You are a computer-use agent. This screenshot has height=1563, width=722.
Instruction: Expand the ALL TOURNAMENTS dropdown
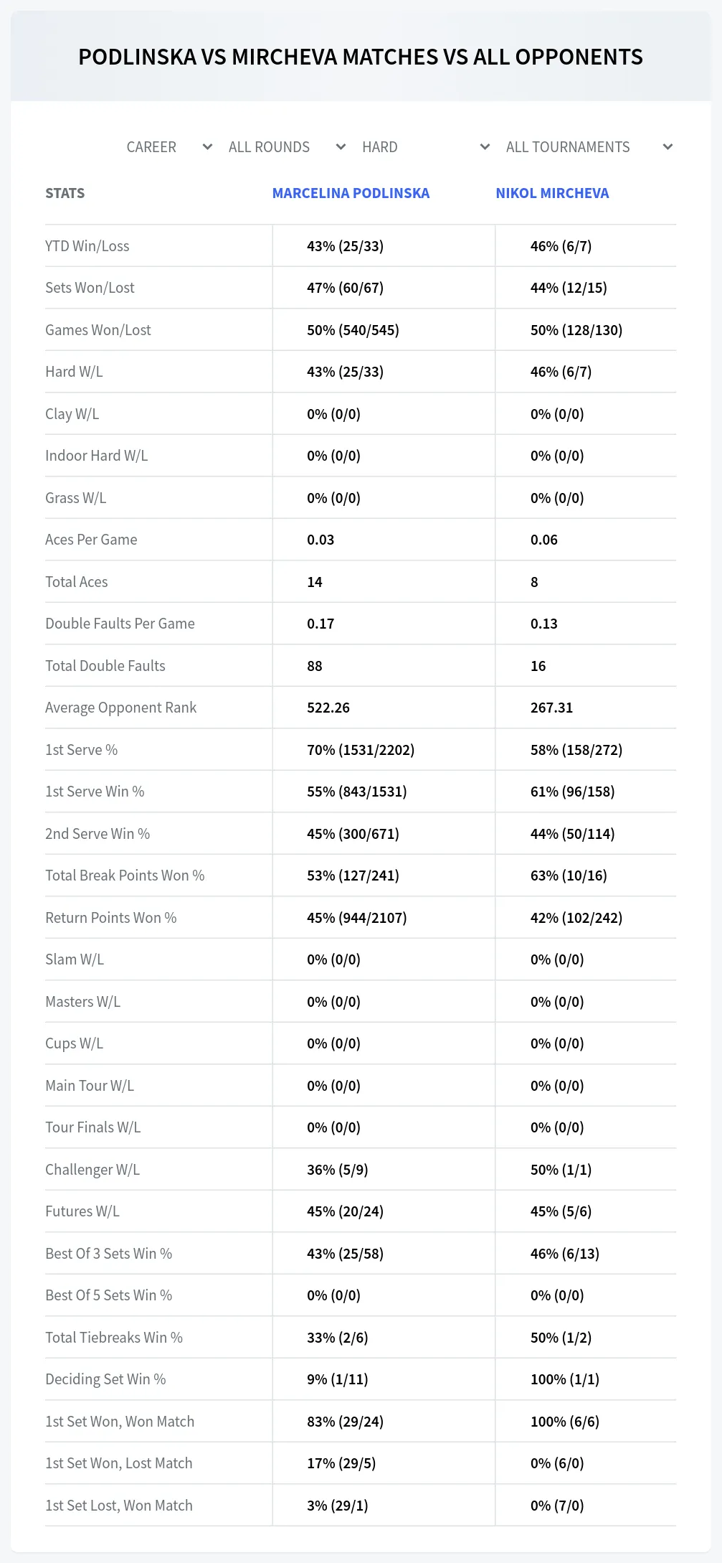pos(589,147)
